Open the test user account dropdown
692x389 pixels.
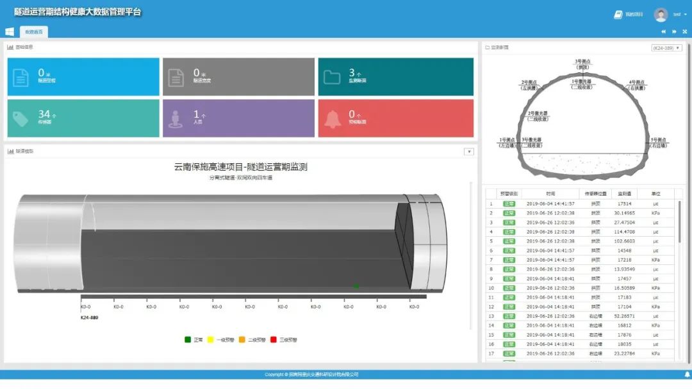pyautogui.click(x=678, y=14)
